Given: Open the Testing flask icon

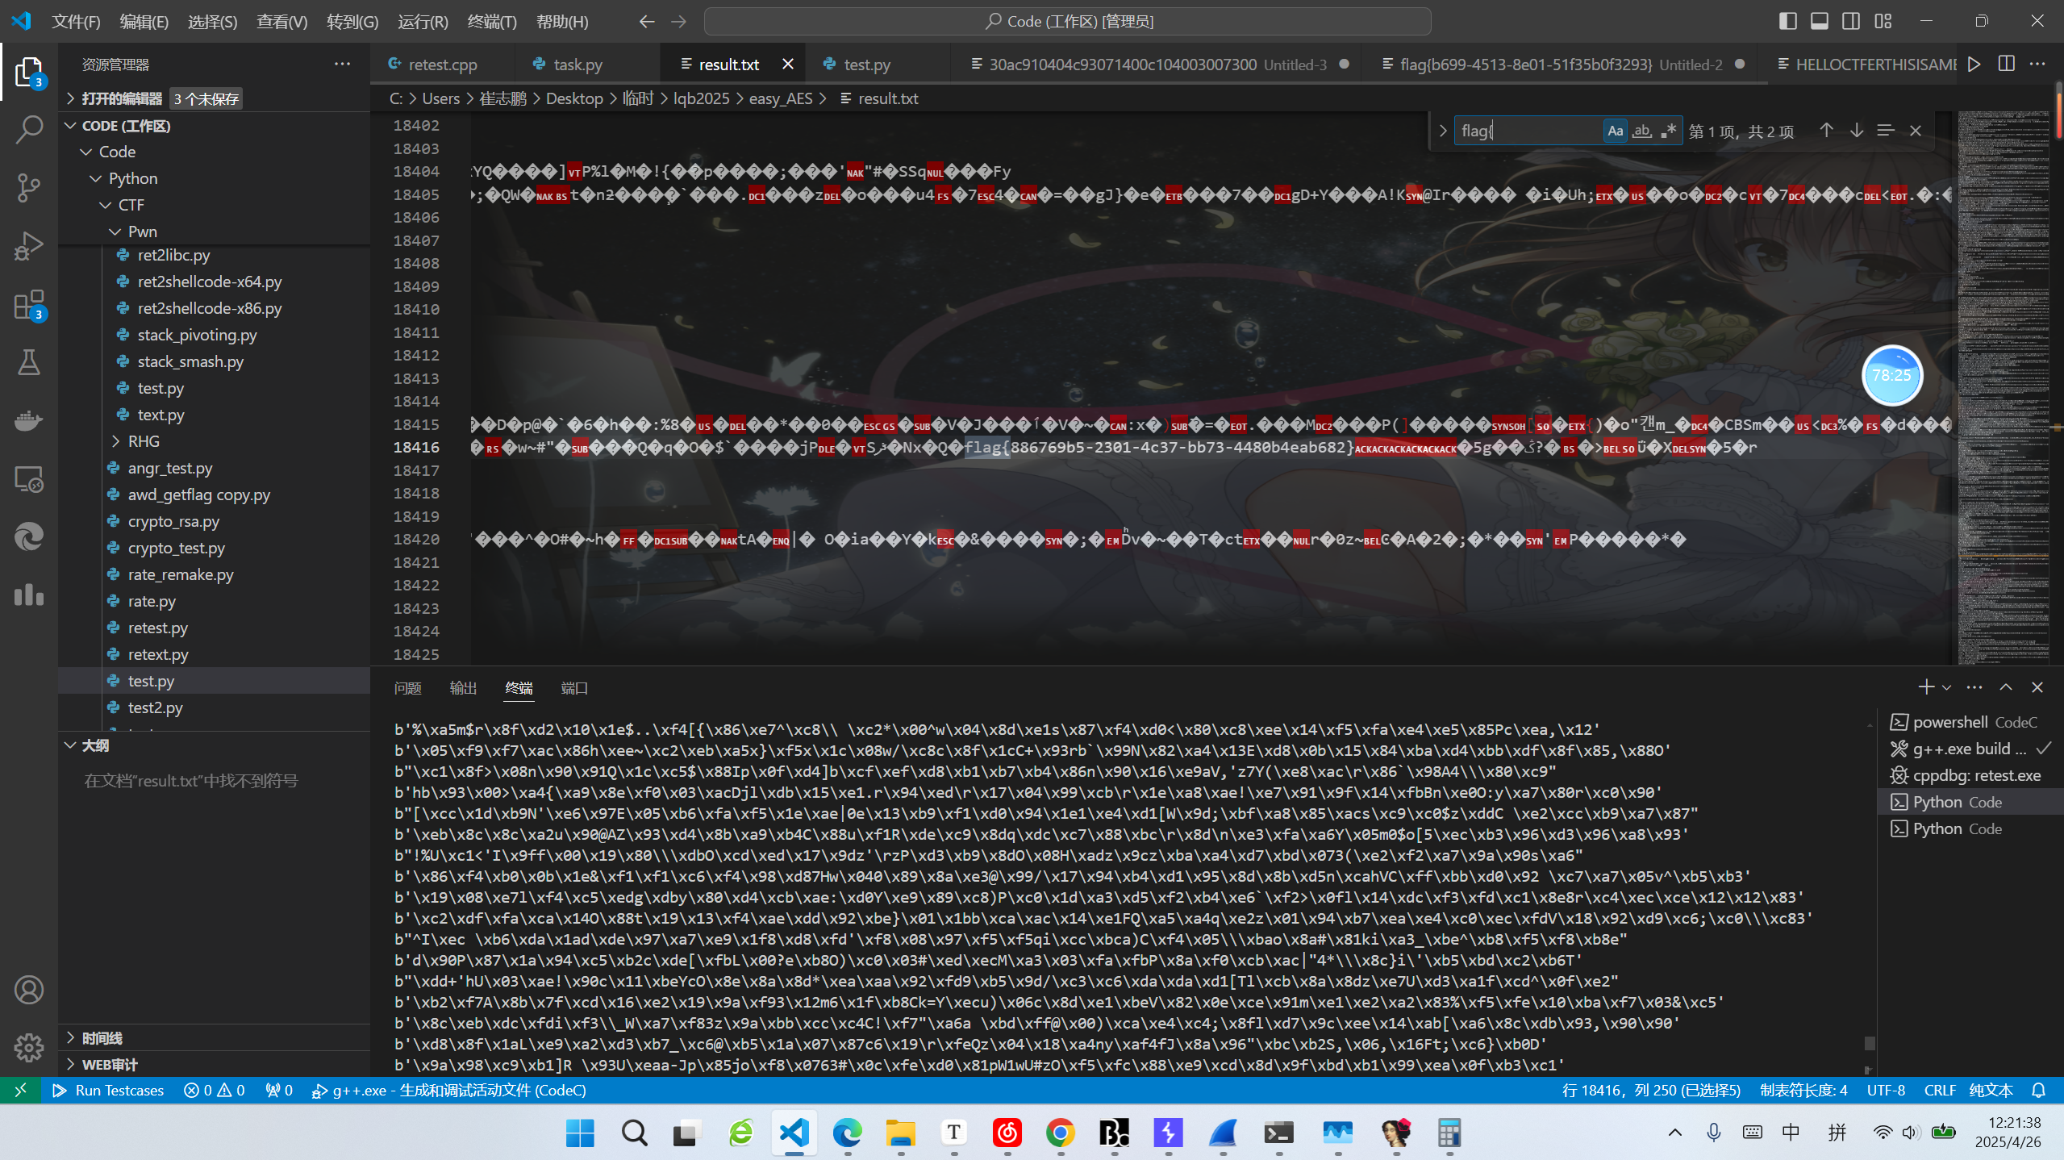Looking at the screenshot, I should pos(29,363).
